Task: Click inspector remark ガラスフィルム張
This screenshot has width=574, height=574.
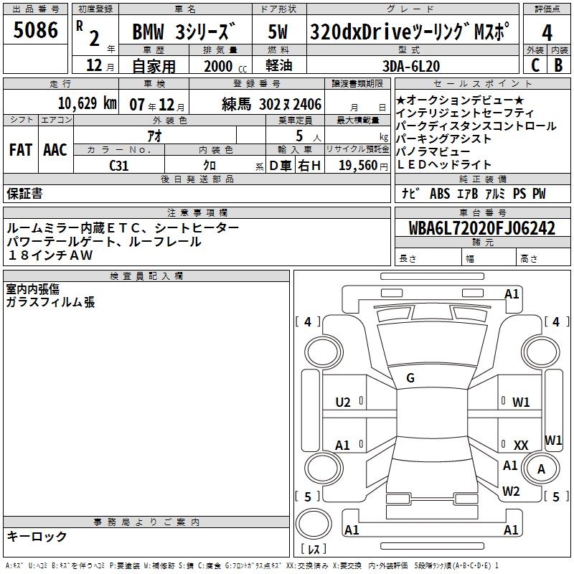Action: coord(50,302)
